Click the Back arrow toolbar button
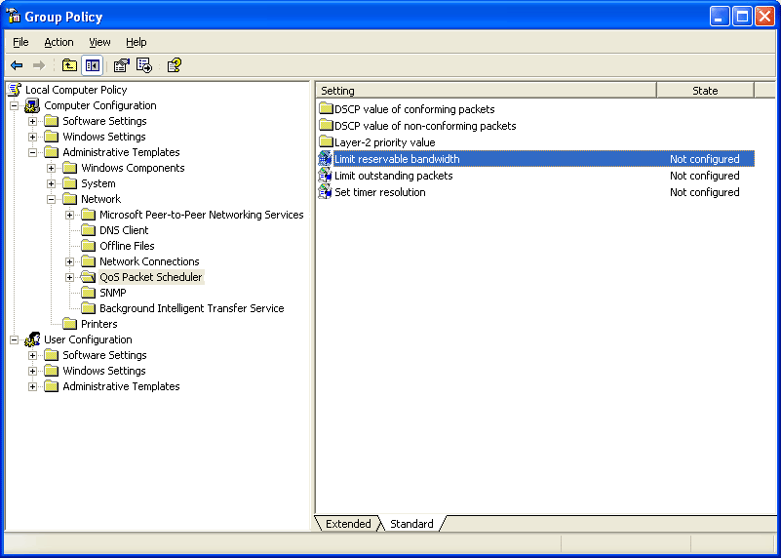The height and width of the screenshot is (558, 781). coord(17,65)
